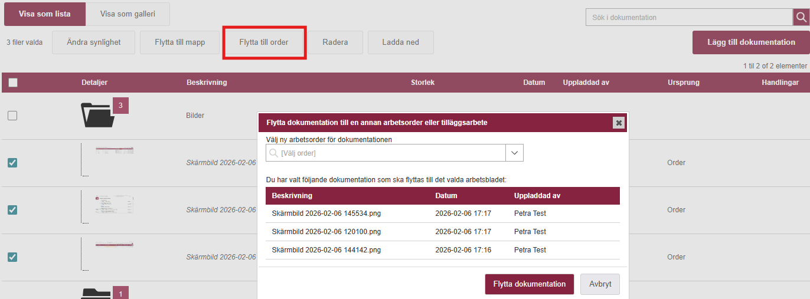Switch to Visa som galleri view
This screenshot has height=299, width=810.
pyautogui.click(x=128, y=14)
